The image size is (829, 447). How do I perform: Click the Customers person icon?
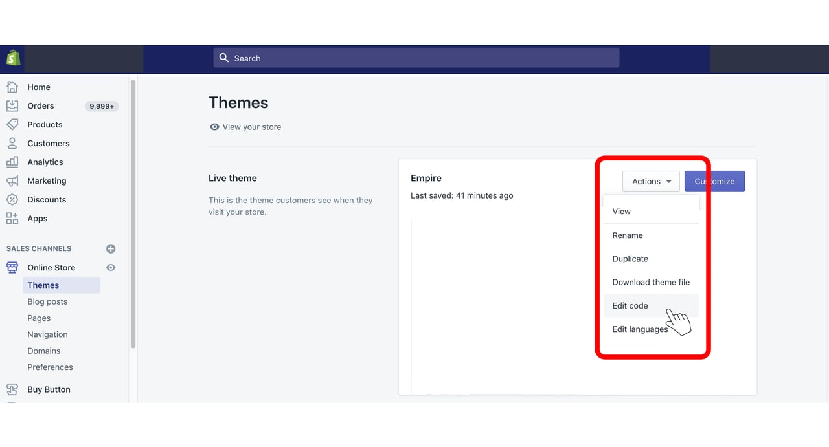pos(12,143)
